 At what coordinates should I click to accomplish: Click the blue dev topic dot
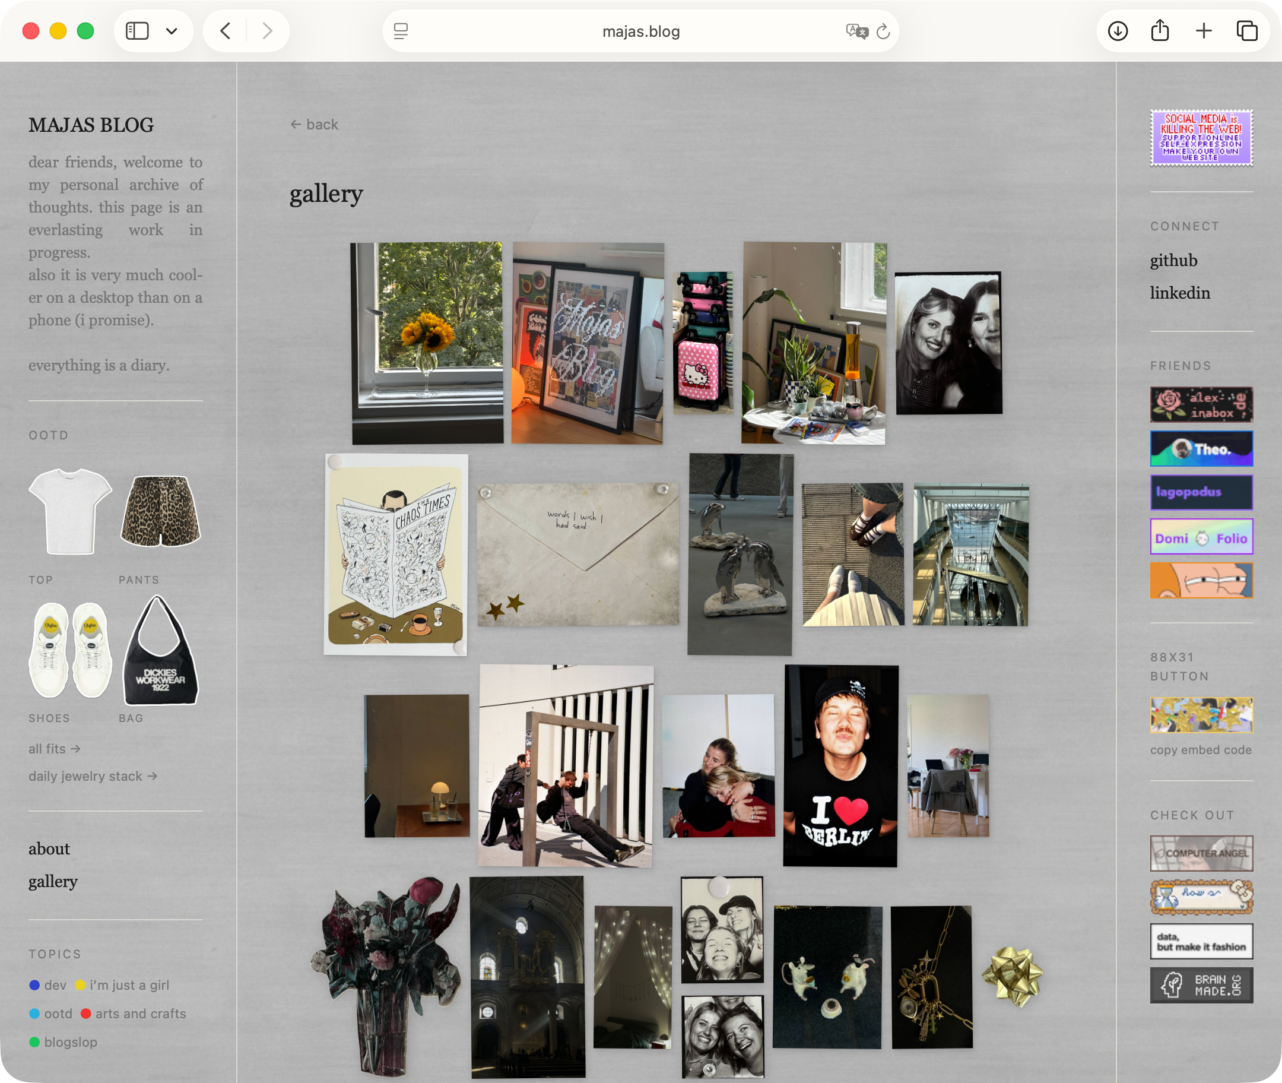(34, 985)
